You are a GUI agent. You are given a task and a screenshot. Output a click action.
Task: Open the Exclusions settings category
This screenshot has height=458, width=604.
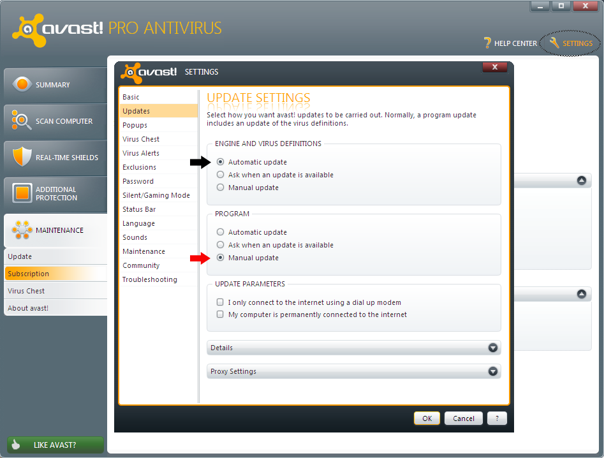tap(159, 167)
